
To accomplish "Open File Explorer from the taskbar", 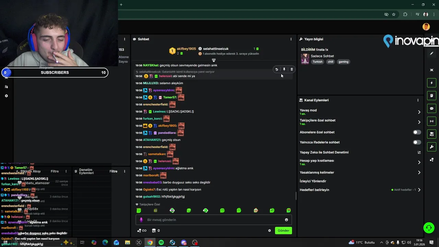I will 128,243.
